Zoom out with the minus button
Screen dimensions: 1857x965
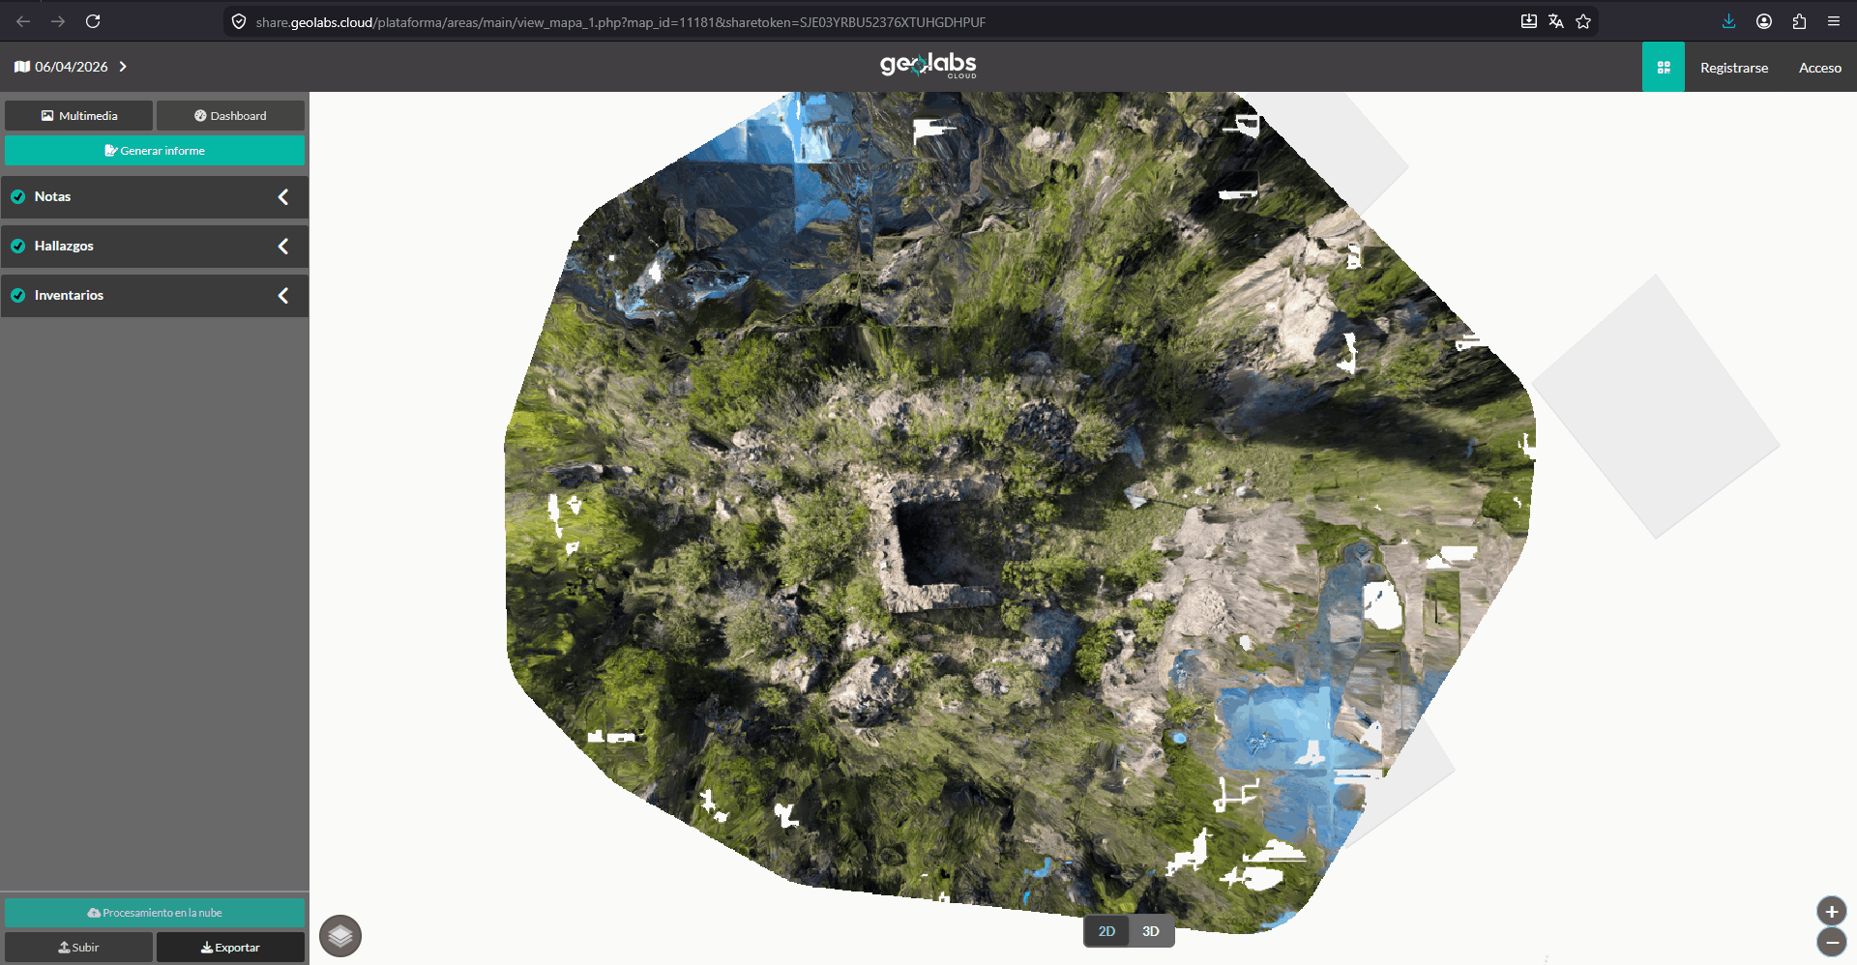point(1831,942)
